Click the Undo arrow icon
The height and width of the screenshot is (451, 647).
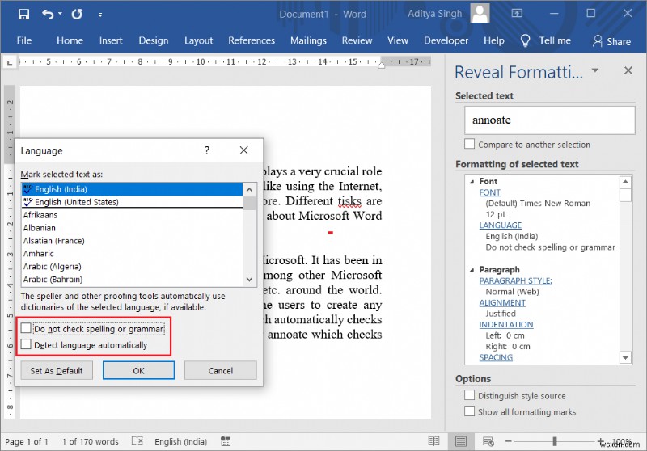[x=48, y=15]
